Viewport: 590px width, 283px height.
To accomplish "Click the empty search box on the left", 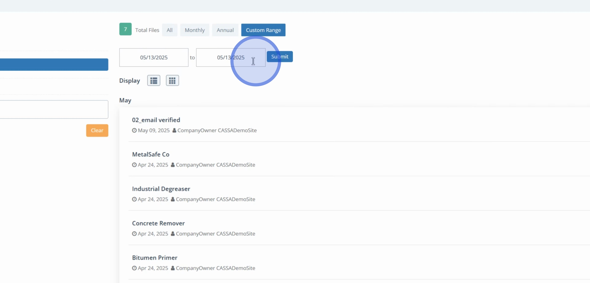I will [x=54, y=109].
